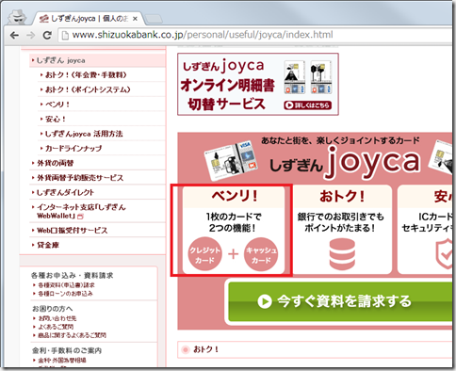The height and width of the screenshot is (371, 456).
Task: Click the browser Forward arrow
Action: 31,35
